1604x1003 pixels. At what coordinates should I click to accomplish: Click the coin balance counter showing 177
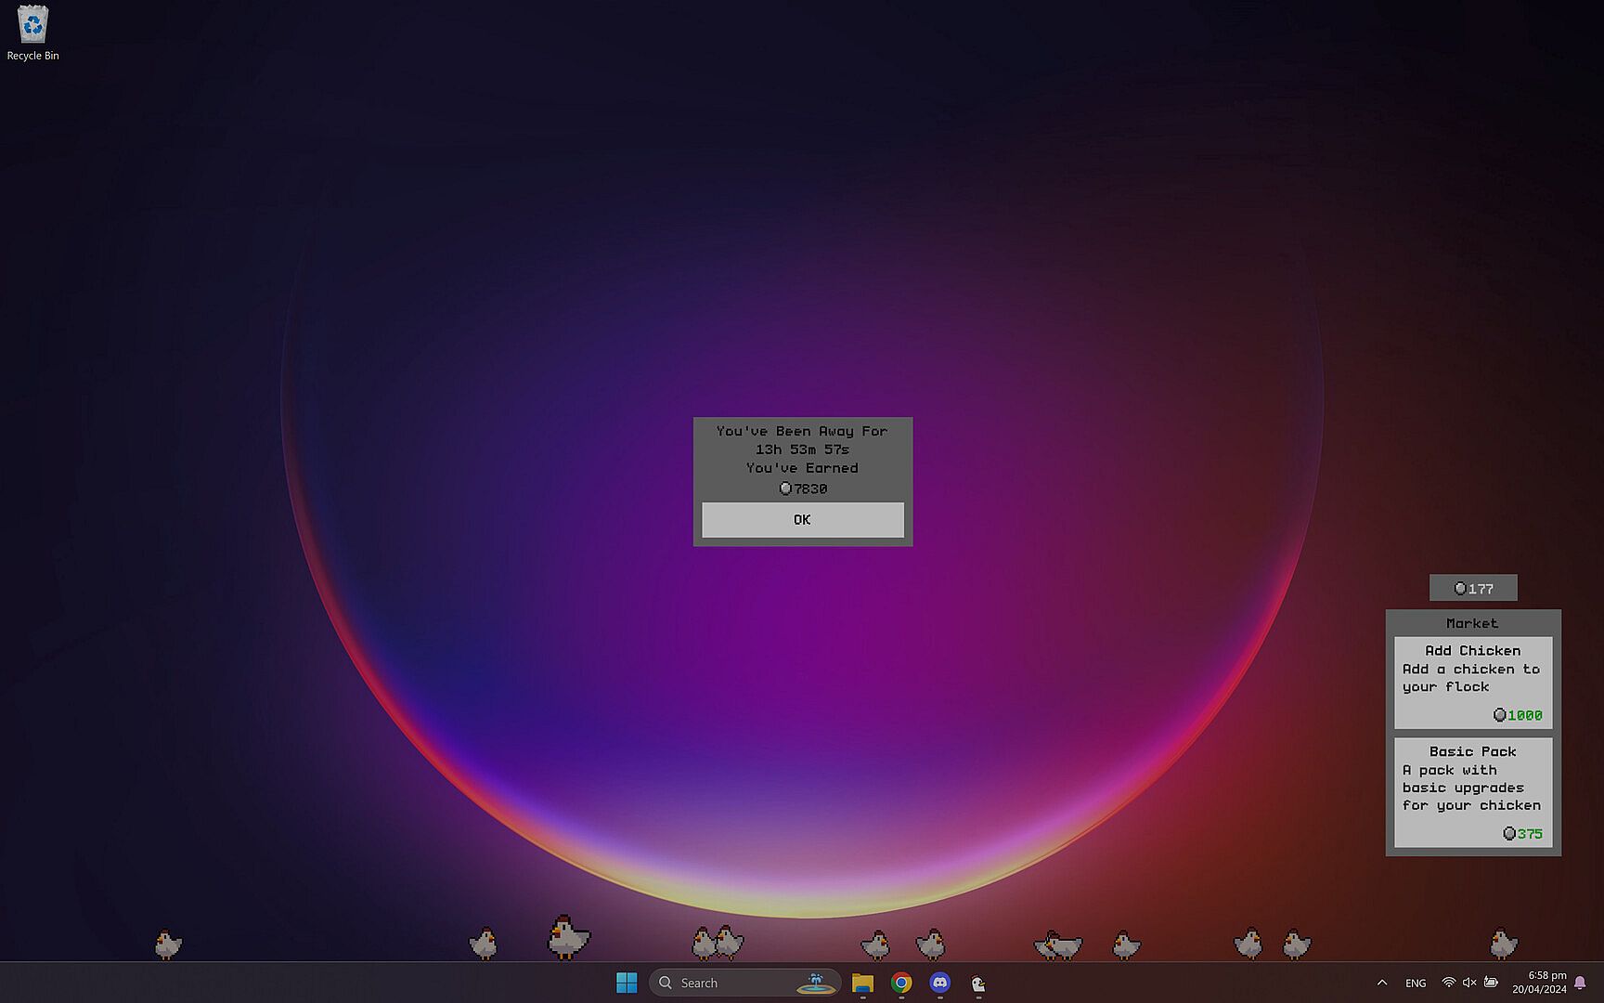point(1473,588)
